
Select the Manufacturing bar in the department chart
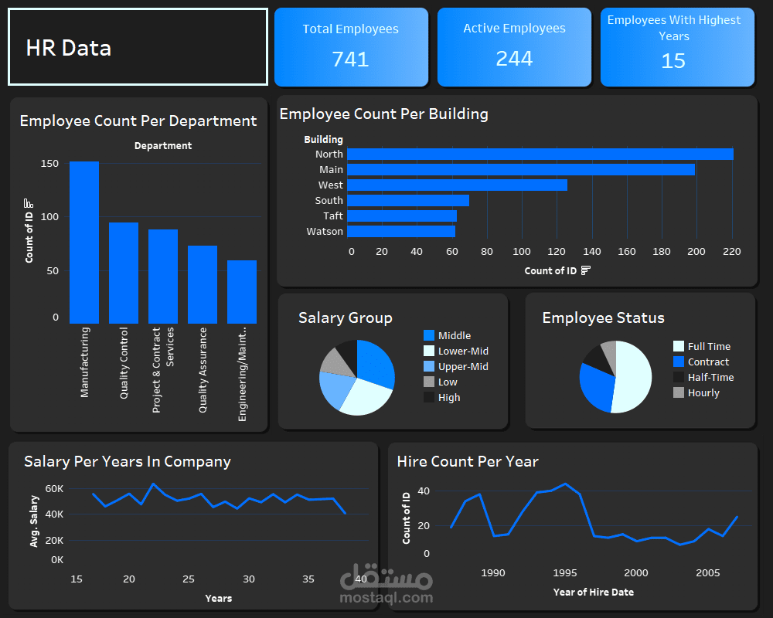(84, 239)
